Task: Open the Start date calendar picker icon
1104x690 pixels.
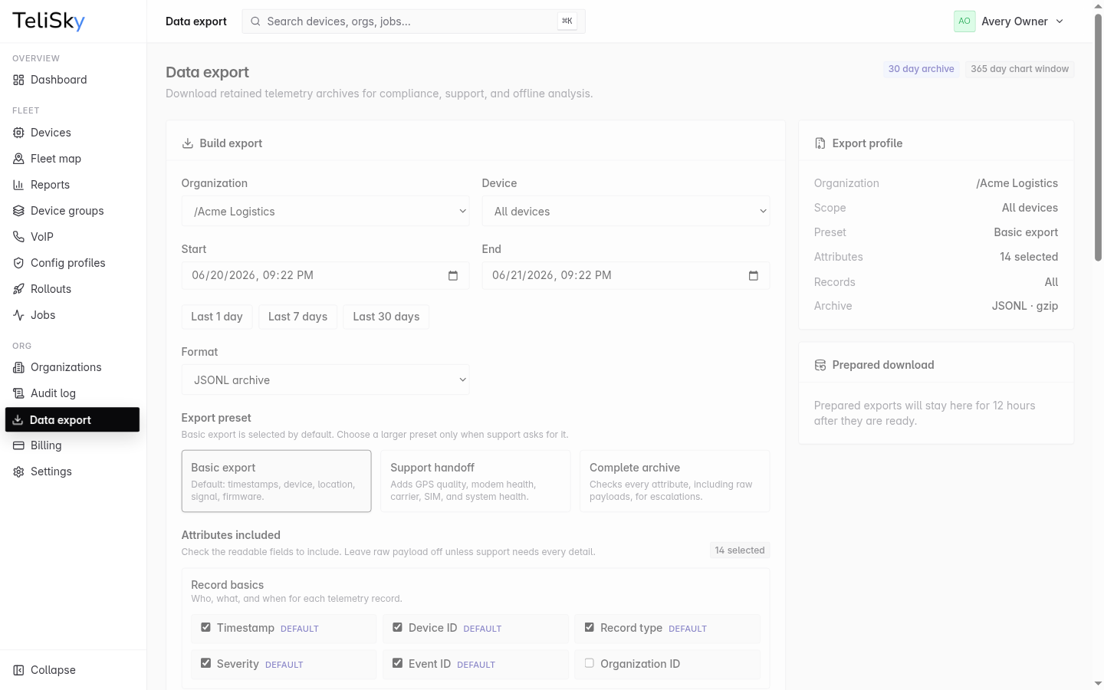Action: tap(453, 275)
